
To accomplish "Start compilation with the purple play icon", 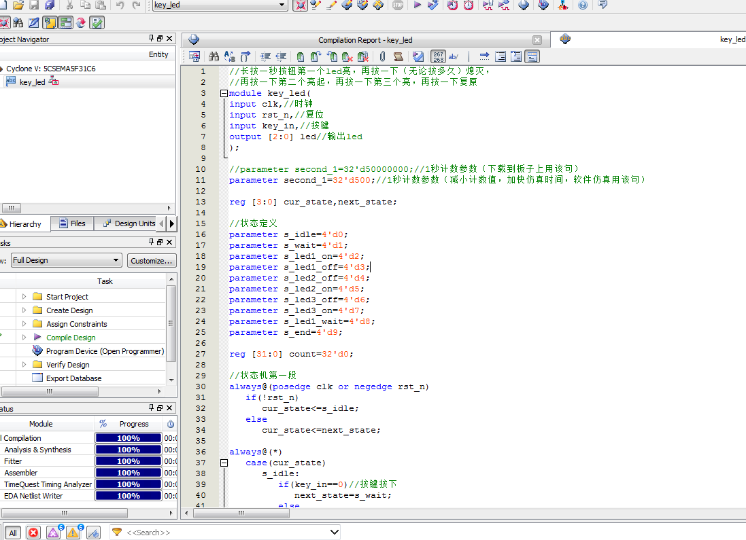I will point(418,5).
